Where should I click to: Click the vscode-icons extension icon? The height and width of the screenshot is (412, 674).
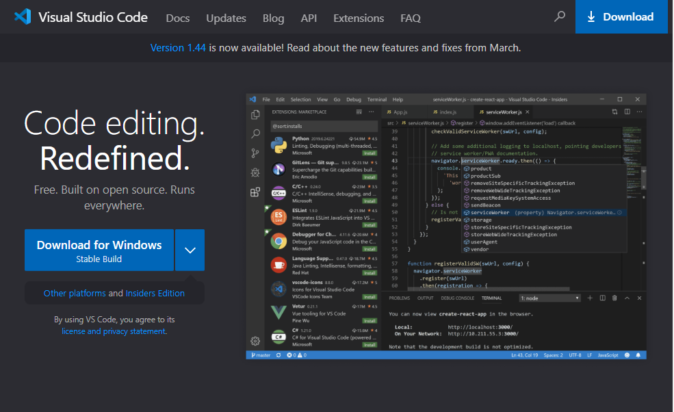coord(278,289)
